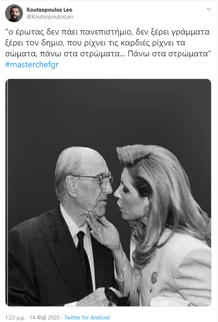This screenshot has width=218, height=322.
Task: Click the closing phrase "Πάνω στα στρώματα"
Action: [169, 53]
